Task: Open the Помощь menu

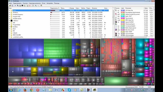Action: click(57, 3)
